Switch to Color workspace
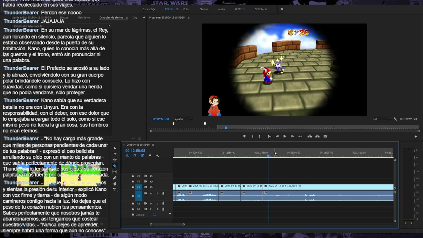 point(186,9)
